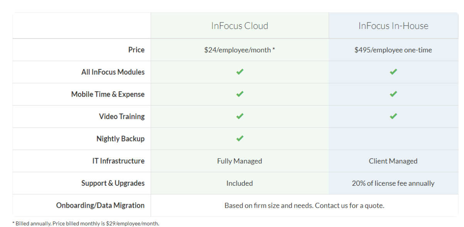Click the In-House Mobile Time & Expense checkmark

(393, 94)
